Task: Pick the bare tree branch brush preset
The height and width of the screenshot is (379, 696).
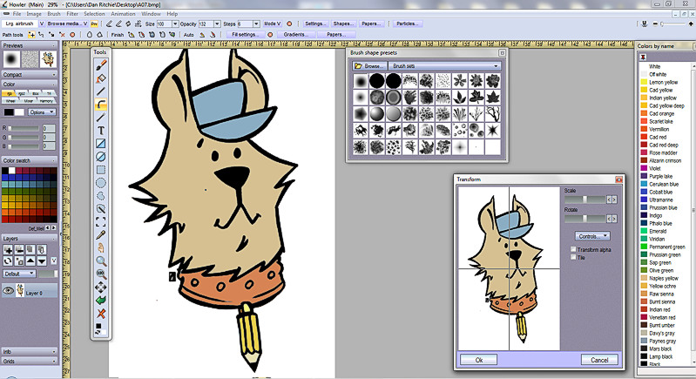Action: [x=492, y=113]
